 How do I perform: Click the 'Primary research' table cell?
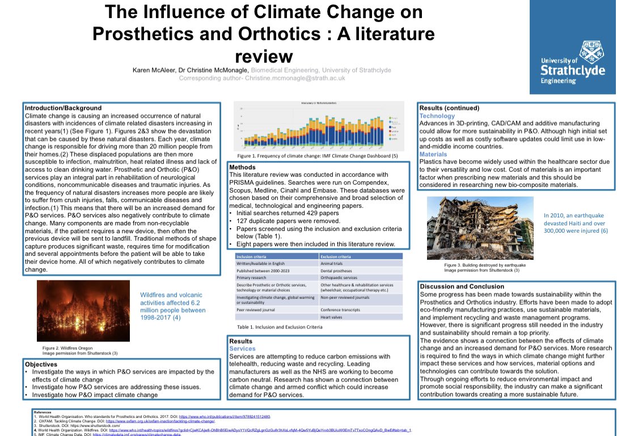277,278
